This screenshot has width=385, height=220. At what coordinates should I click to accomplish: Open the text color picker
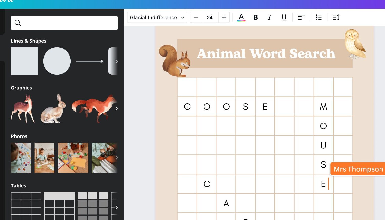241,17
